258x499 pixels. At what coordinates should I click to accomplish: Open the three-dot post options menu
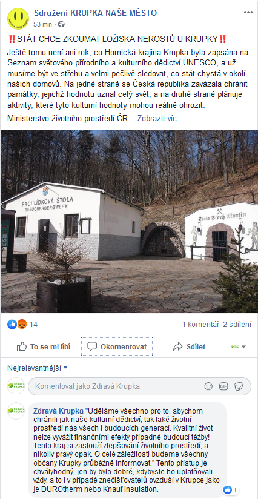tap(248, 12)
